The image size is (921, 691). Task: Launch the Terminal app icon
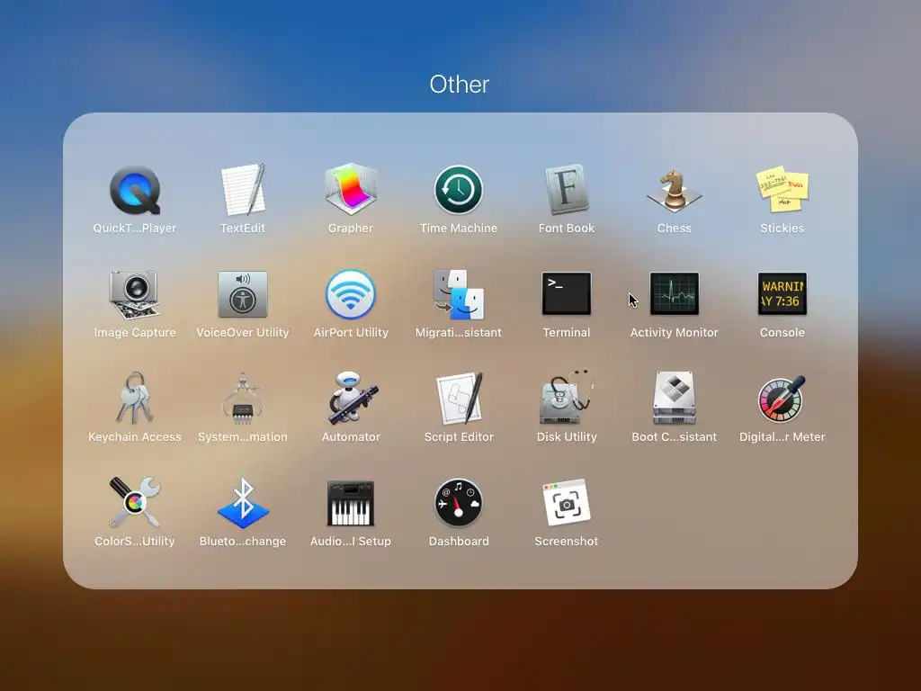[567, 294]
